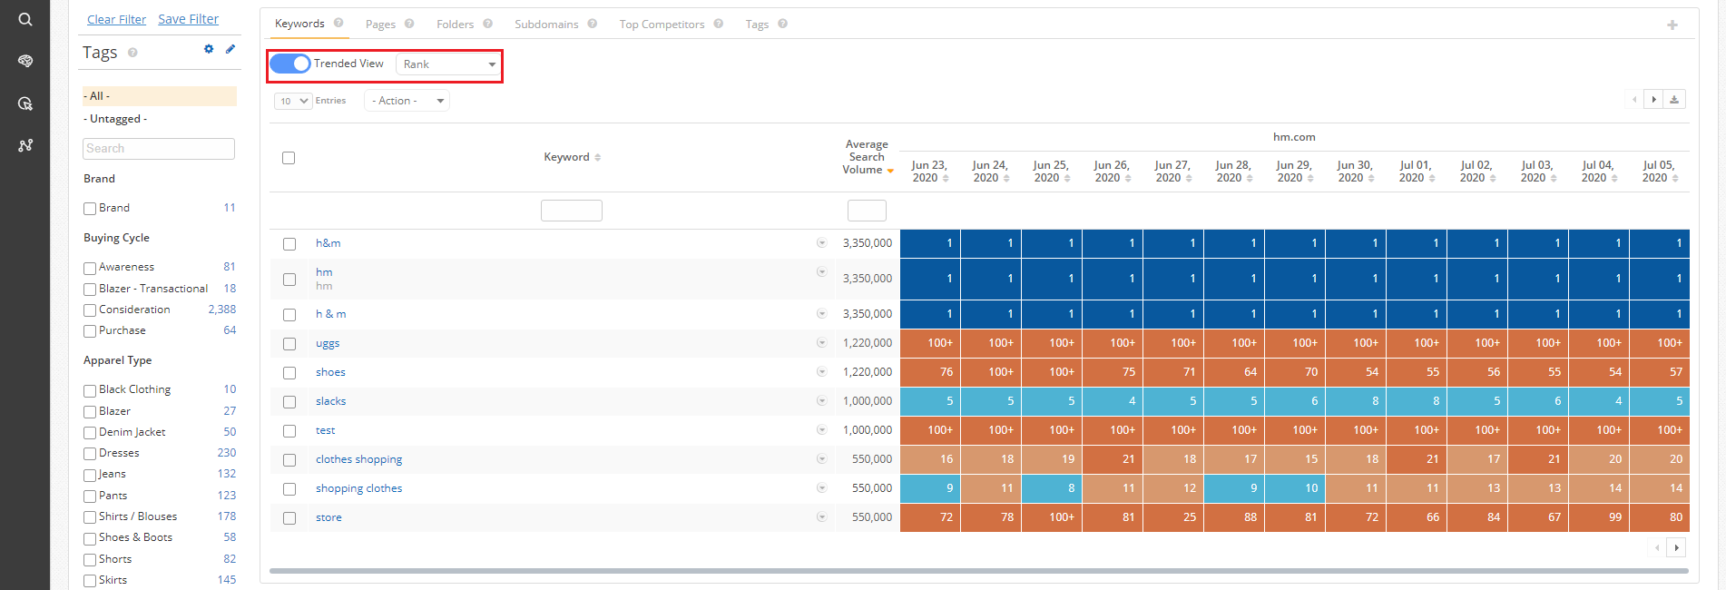
Task: Open the dashboard palette icon in sidebar
Action: coord(25,61)
